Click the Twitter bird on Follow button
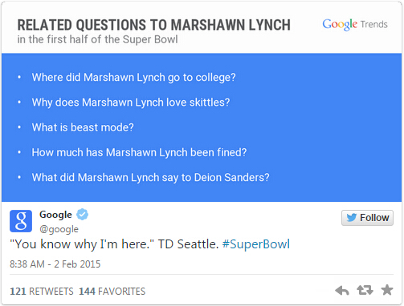This screenshot has width=404, height=306. (352, 218)
